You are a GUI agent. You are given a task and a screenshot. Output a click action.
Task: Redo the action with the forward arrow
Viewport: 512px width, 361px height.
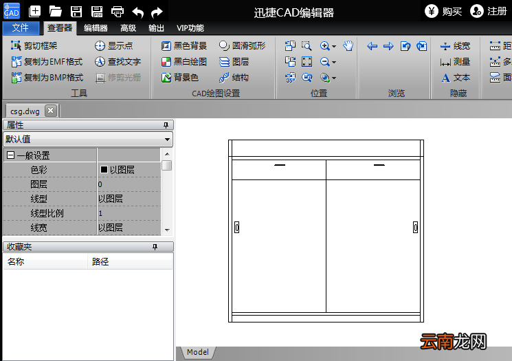[157, 12]
